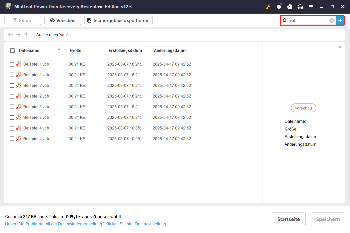The height and width of the screenshot is (233, 350).
Task: Go forward with the right navigation arrow
Action: click(x=18, y=35)
